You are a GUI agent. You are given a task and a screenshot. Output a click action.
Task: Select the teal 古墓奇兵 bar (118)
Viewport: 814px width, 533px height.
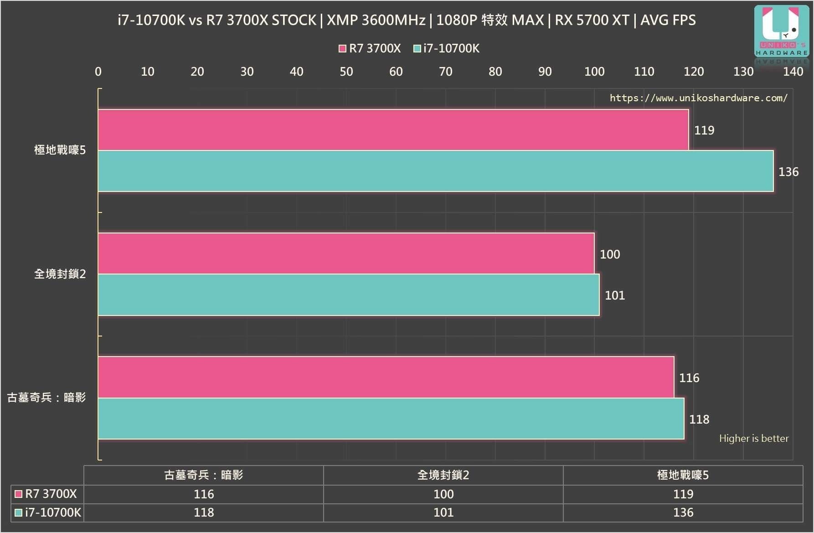tap(391, 419)
